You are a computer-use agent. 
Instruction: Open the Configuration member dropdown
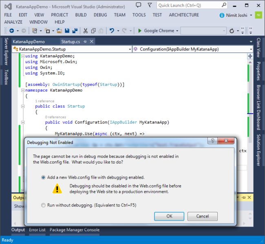(x=251, y=49)
